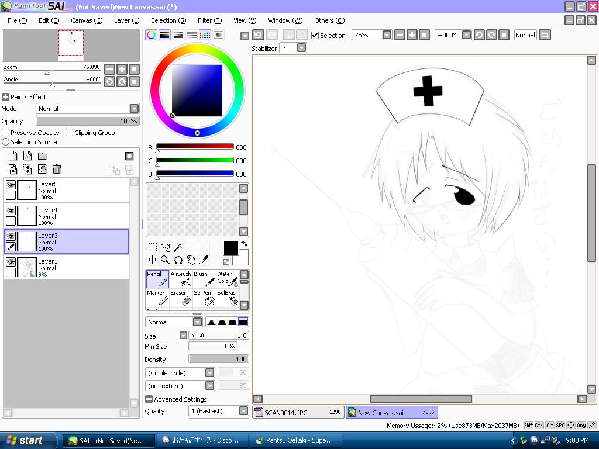Enable the Preserve Opacity checkbox
Image resolution: width=599 pixels, height=449 pixels.
coord(6,133)
